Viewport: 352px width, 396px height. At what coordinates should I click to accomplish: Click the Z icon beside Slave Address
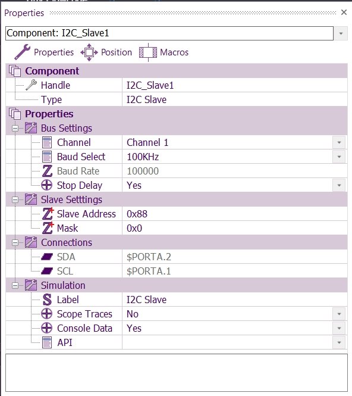(x=48, y=214)
